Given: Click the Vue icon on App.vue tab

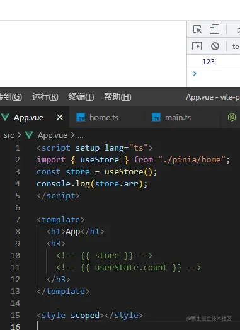Looking at the screenshot, I should (5, 117).
